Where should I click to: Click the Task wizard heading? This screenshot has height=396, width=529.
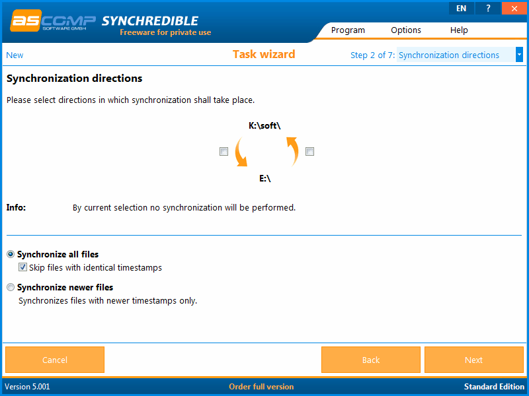264,54
